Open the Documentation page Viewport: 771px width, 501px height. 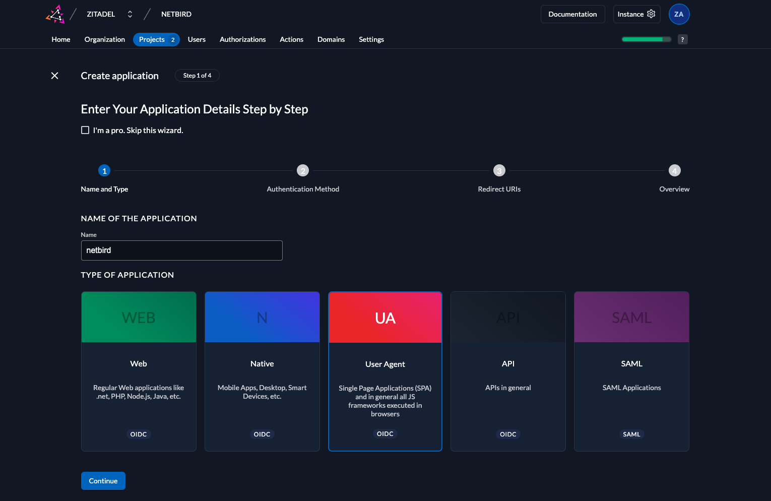572,14
